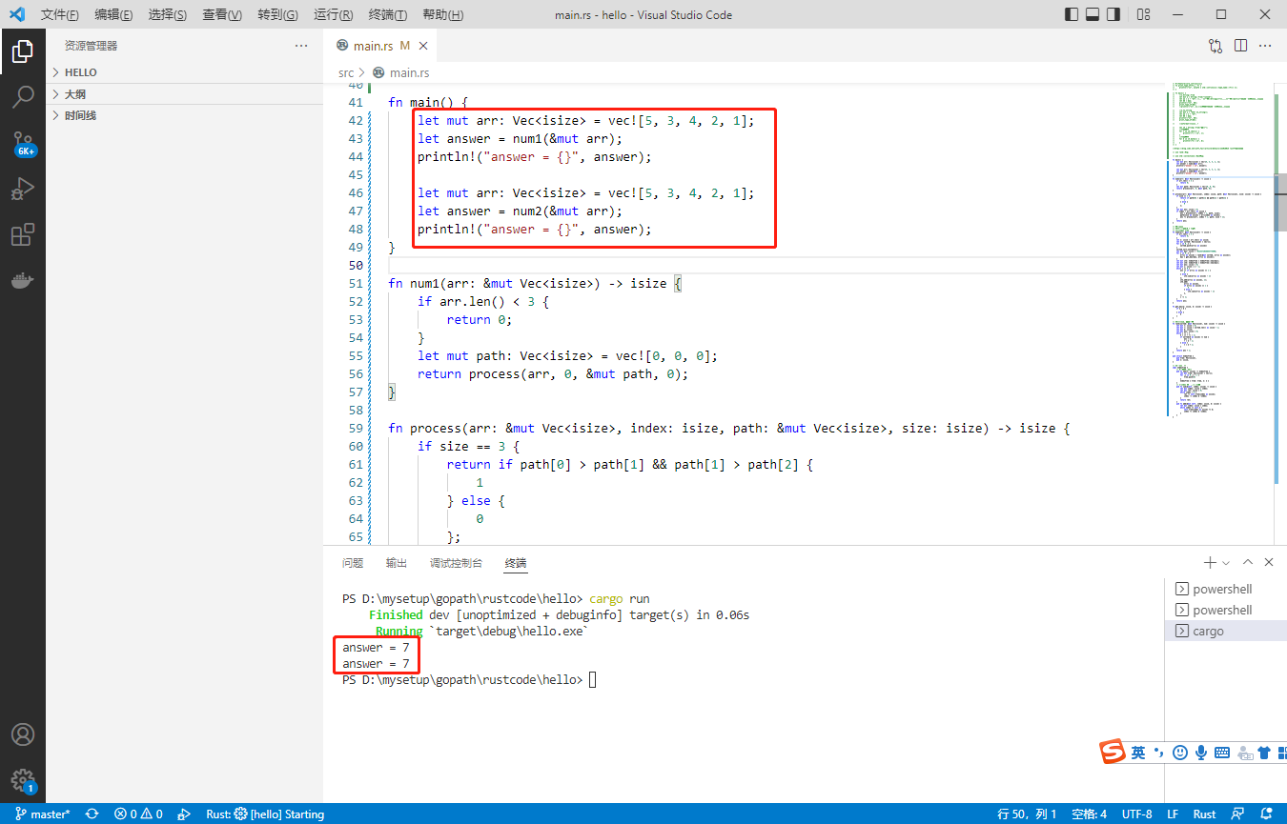Screen dimensions: 1287x824
Task: Close the terminal panel
Action: tap(1269, 563)
